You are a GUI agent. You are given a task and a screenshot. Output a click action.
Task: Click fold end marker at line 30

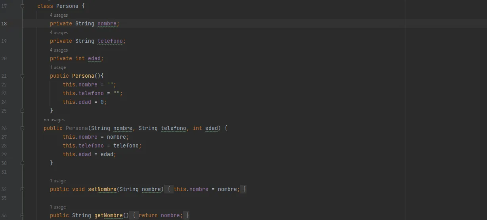(x=23, y=163)
